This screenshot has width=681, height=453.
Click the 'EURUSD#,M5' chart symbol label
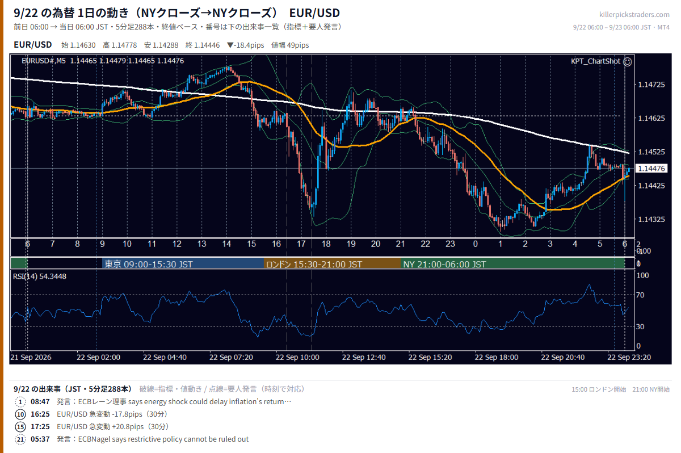tap(44, 61)
